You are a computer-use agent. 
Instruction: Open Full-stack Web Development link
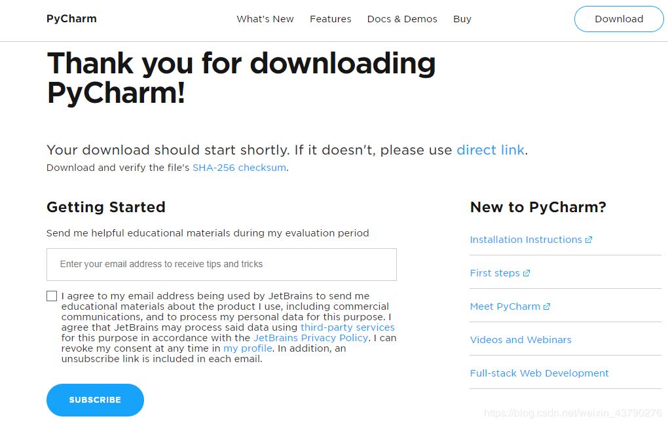pos(540,373)
